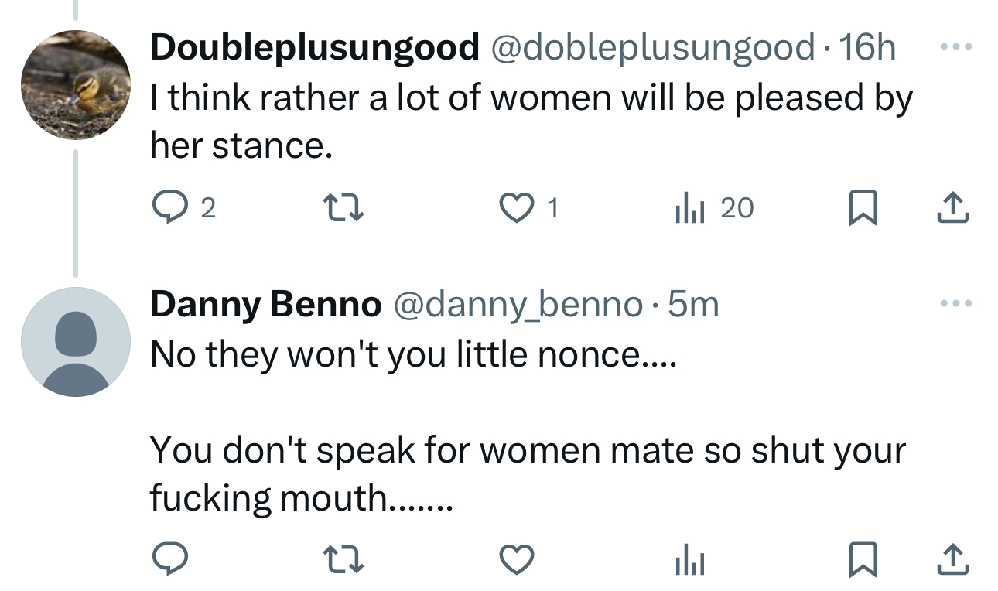Open more options on Danny Benno's tweet
This screenshot has height=591, width=998.
955,303
